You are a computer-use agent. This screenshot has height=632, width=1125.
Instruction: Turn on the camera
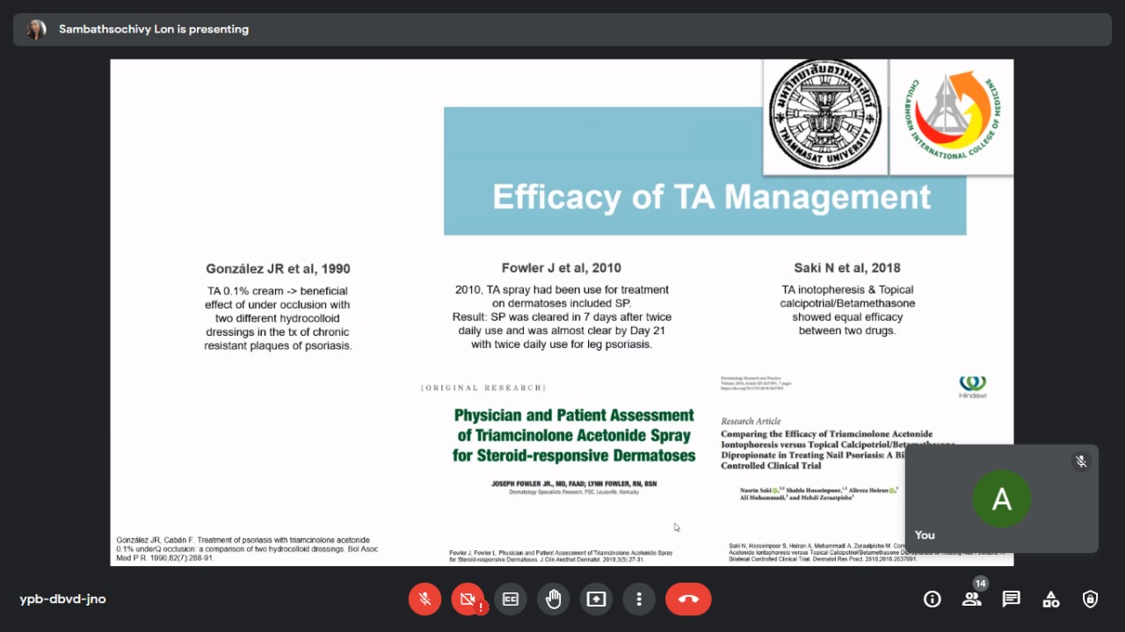click(x=468, y=599)
